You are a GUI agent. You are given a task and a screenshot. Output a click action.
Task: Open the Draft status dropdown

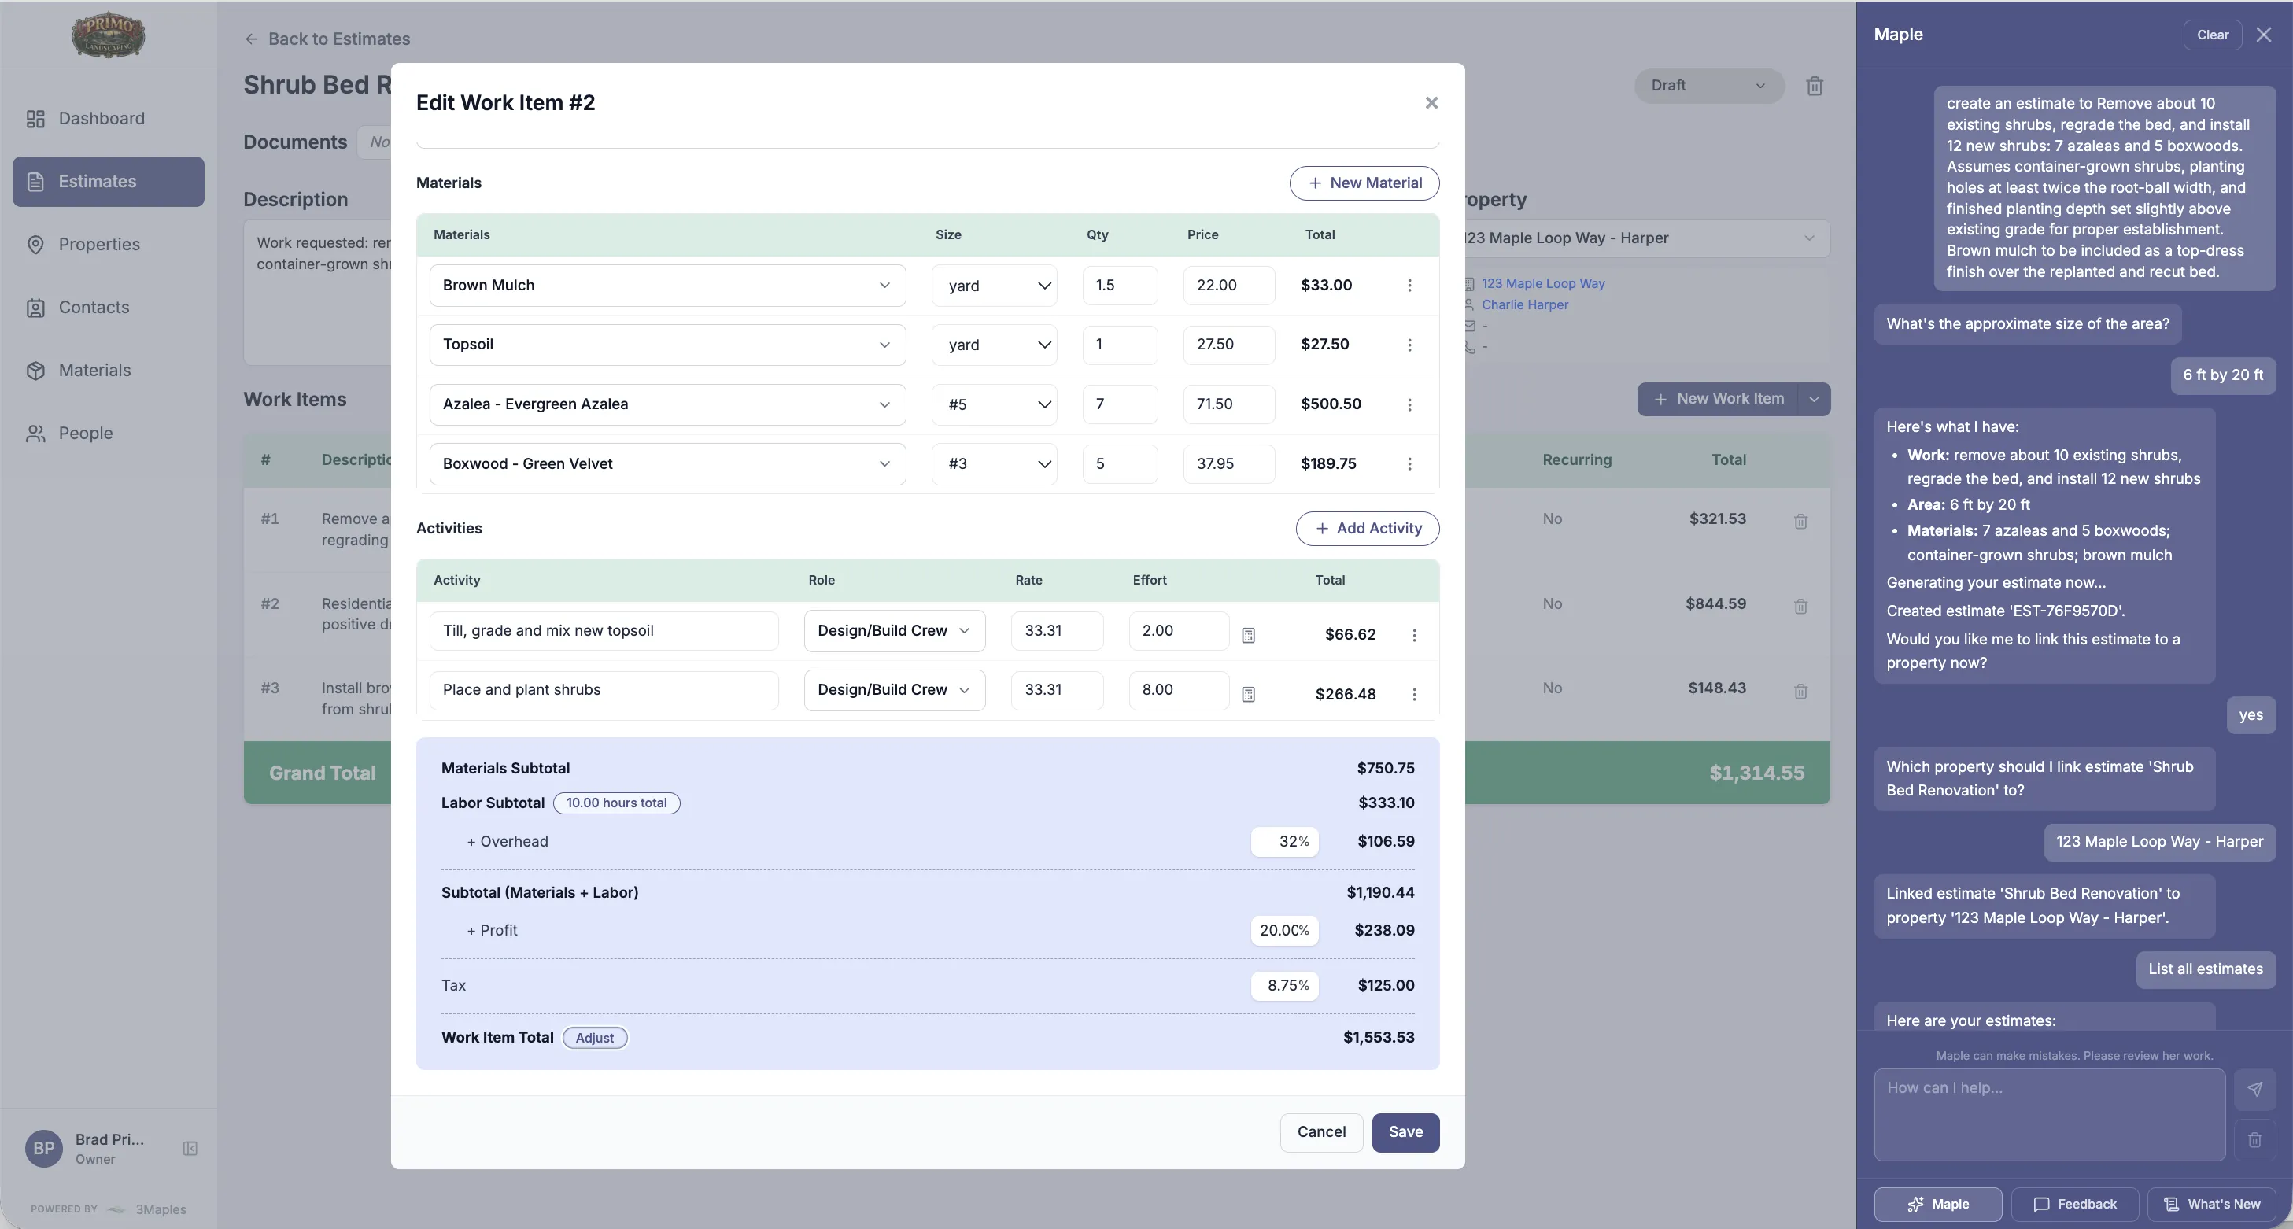1708,87
